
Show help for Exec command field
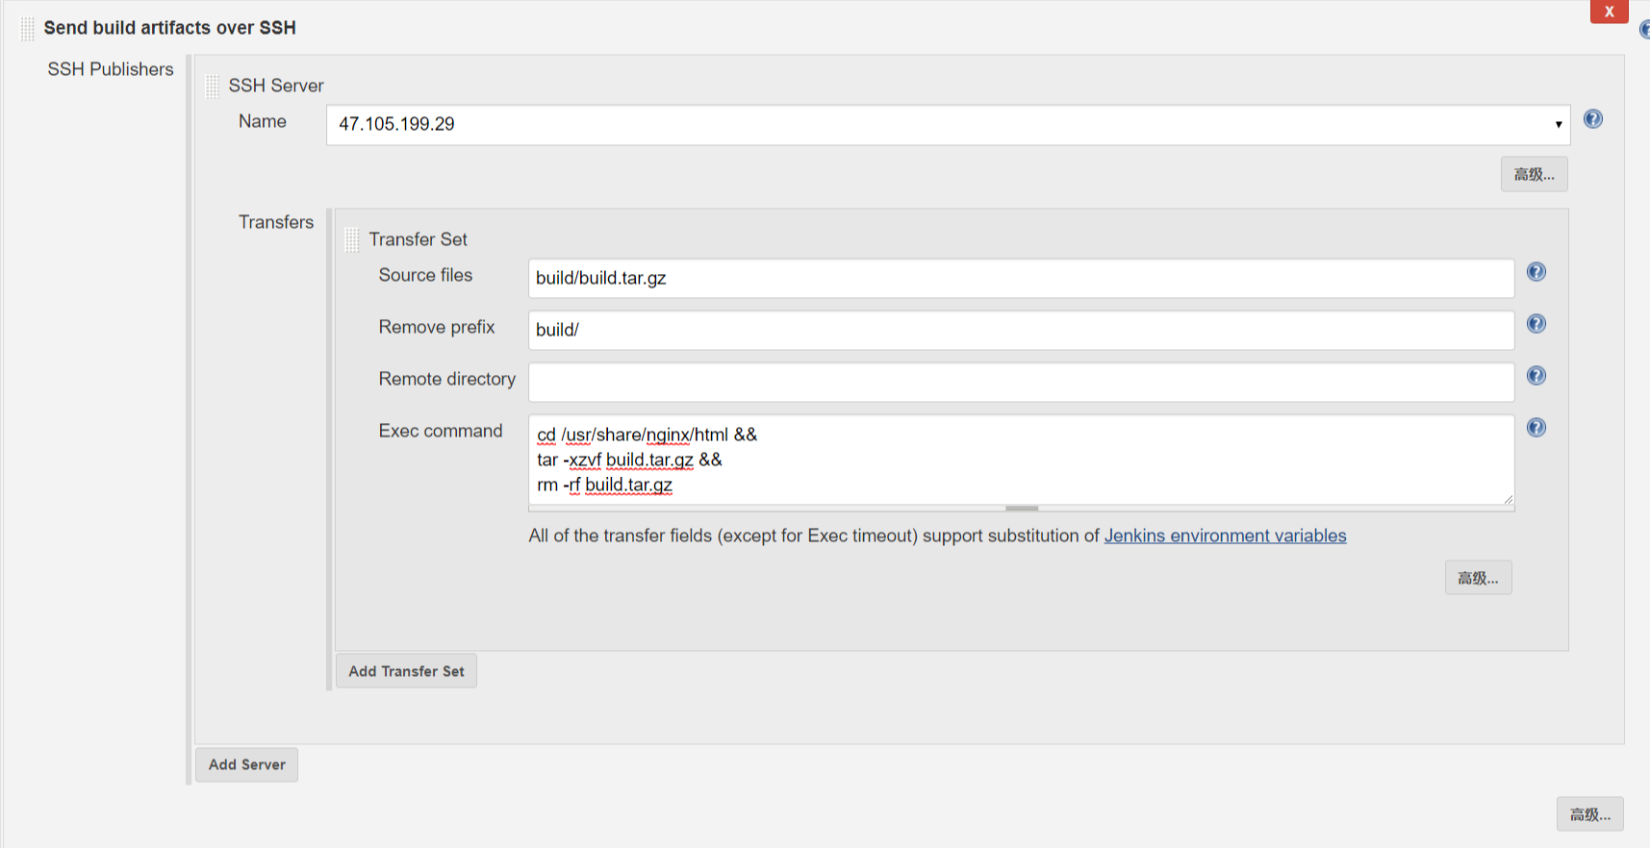tap(1536, 428)
